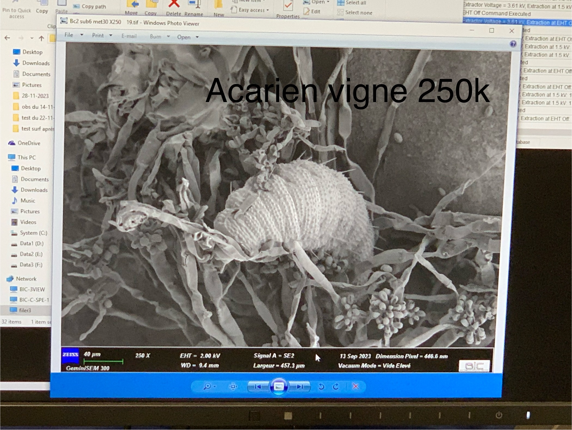This screenshot has height=430, width=572.
Task: Delete the photo with red X icon
Action: [355, 386]
